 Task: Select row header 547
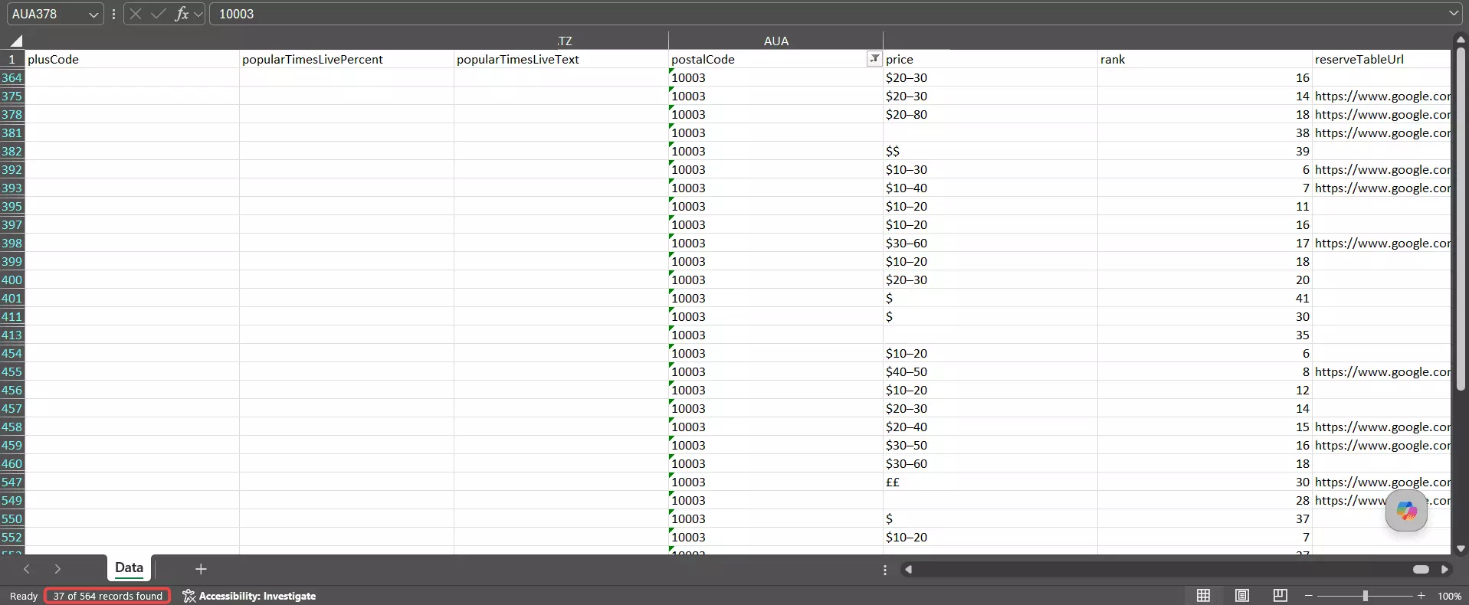coord(12,482)
